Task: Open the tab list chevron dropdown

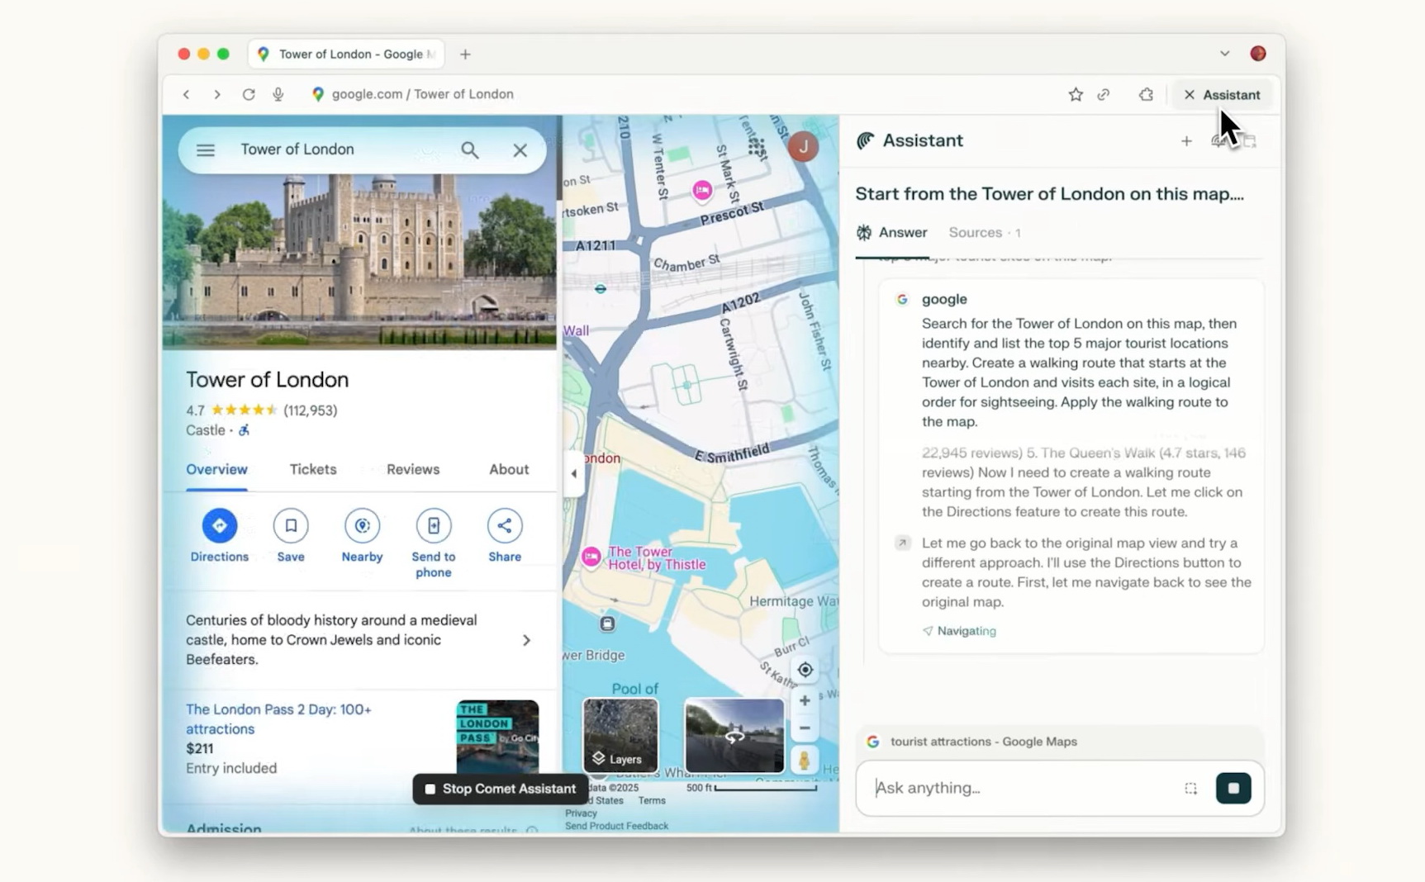Action: coord(1224,53)
